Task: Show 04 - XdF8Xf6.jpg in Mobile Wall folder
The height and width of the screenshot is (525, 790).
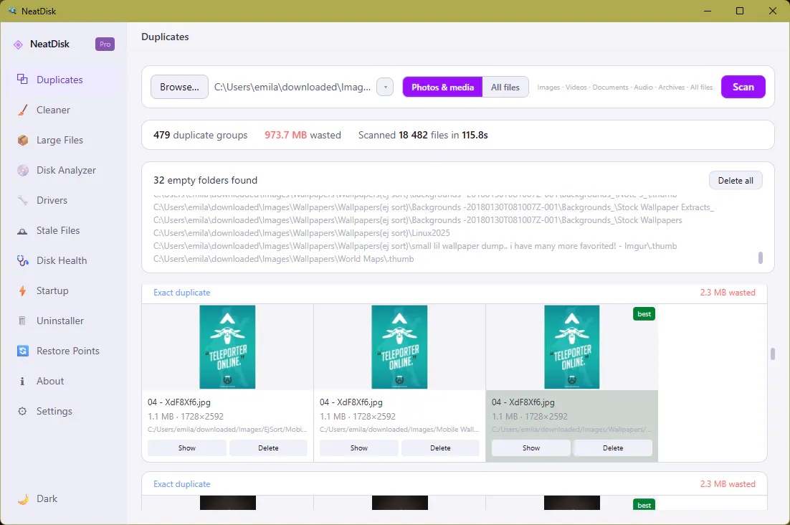Action: tap(358, 448)
